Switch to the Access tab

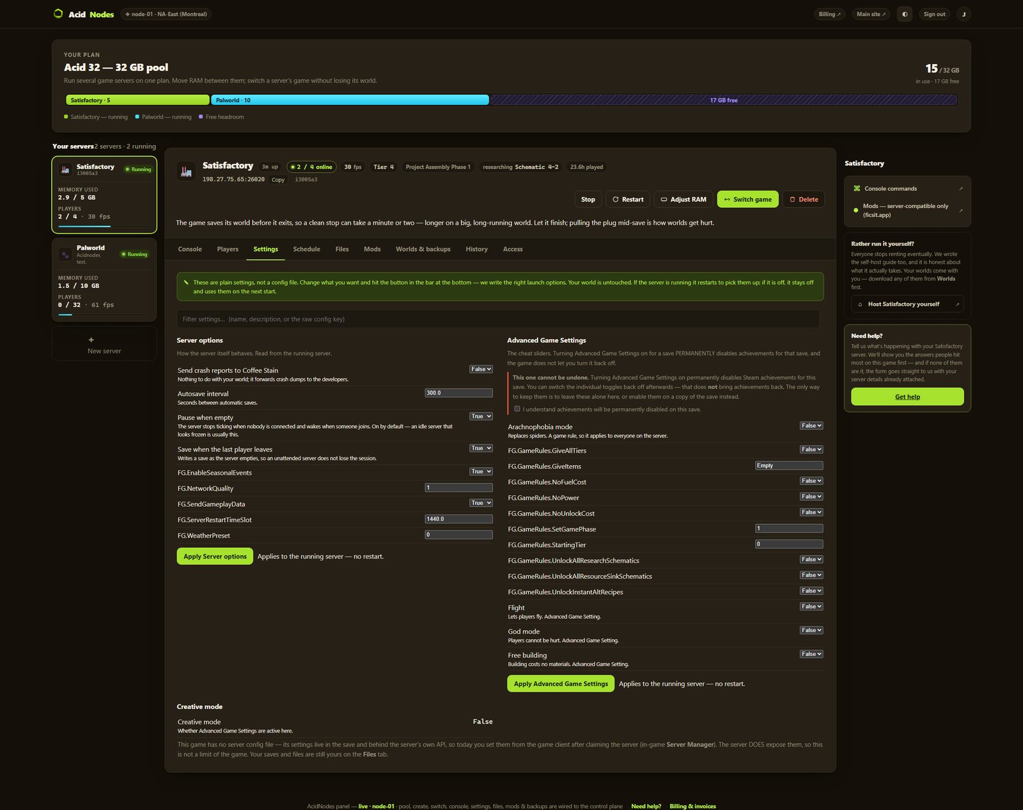(x=513, y=250)
